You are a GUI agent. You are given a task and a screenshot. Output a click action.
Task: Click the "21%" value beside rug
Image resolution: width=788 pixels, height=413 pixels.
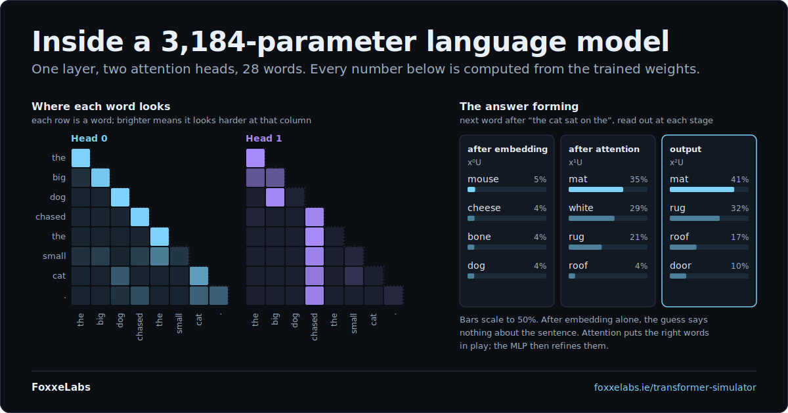click(x=638, y=237)
